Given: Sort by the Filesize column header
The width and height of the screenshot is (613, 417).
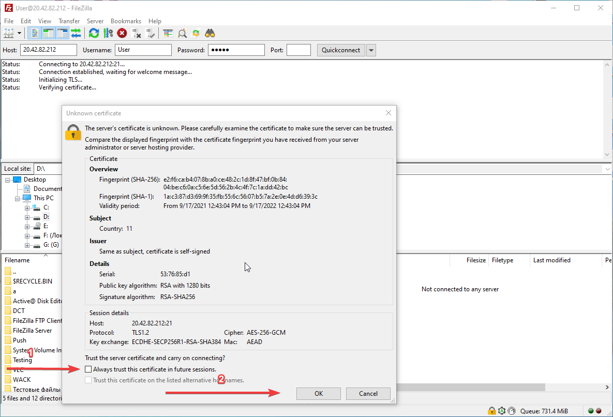Looking at the screenshot, I should click(476, 260).
